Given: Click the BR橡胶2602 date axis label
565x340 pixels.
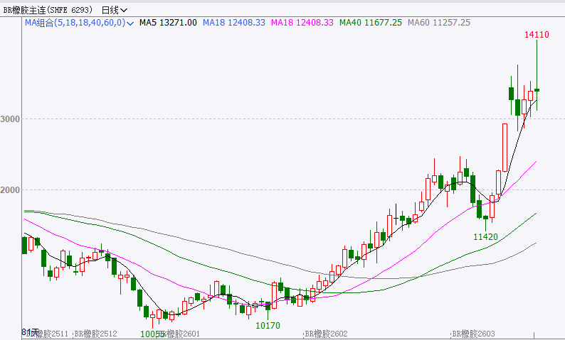Looking at the screenshot, I should coord(326,334).
